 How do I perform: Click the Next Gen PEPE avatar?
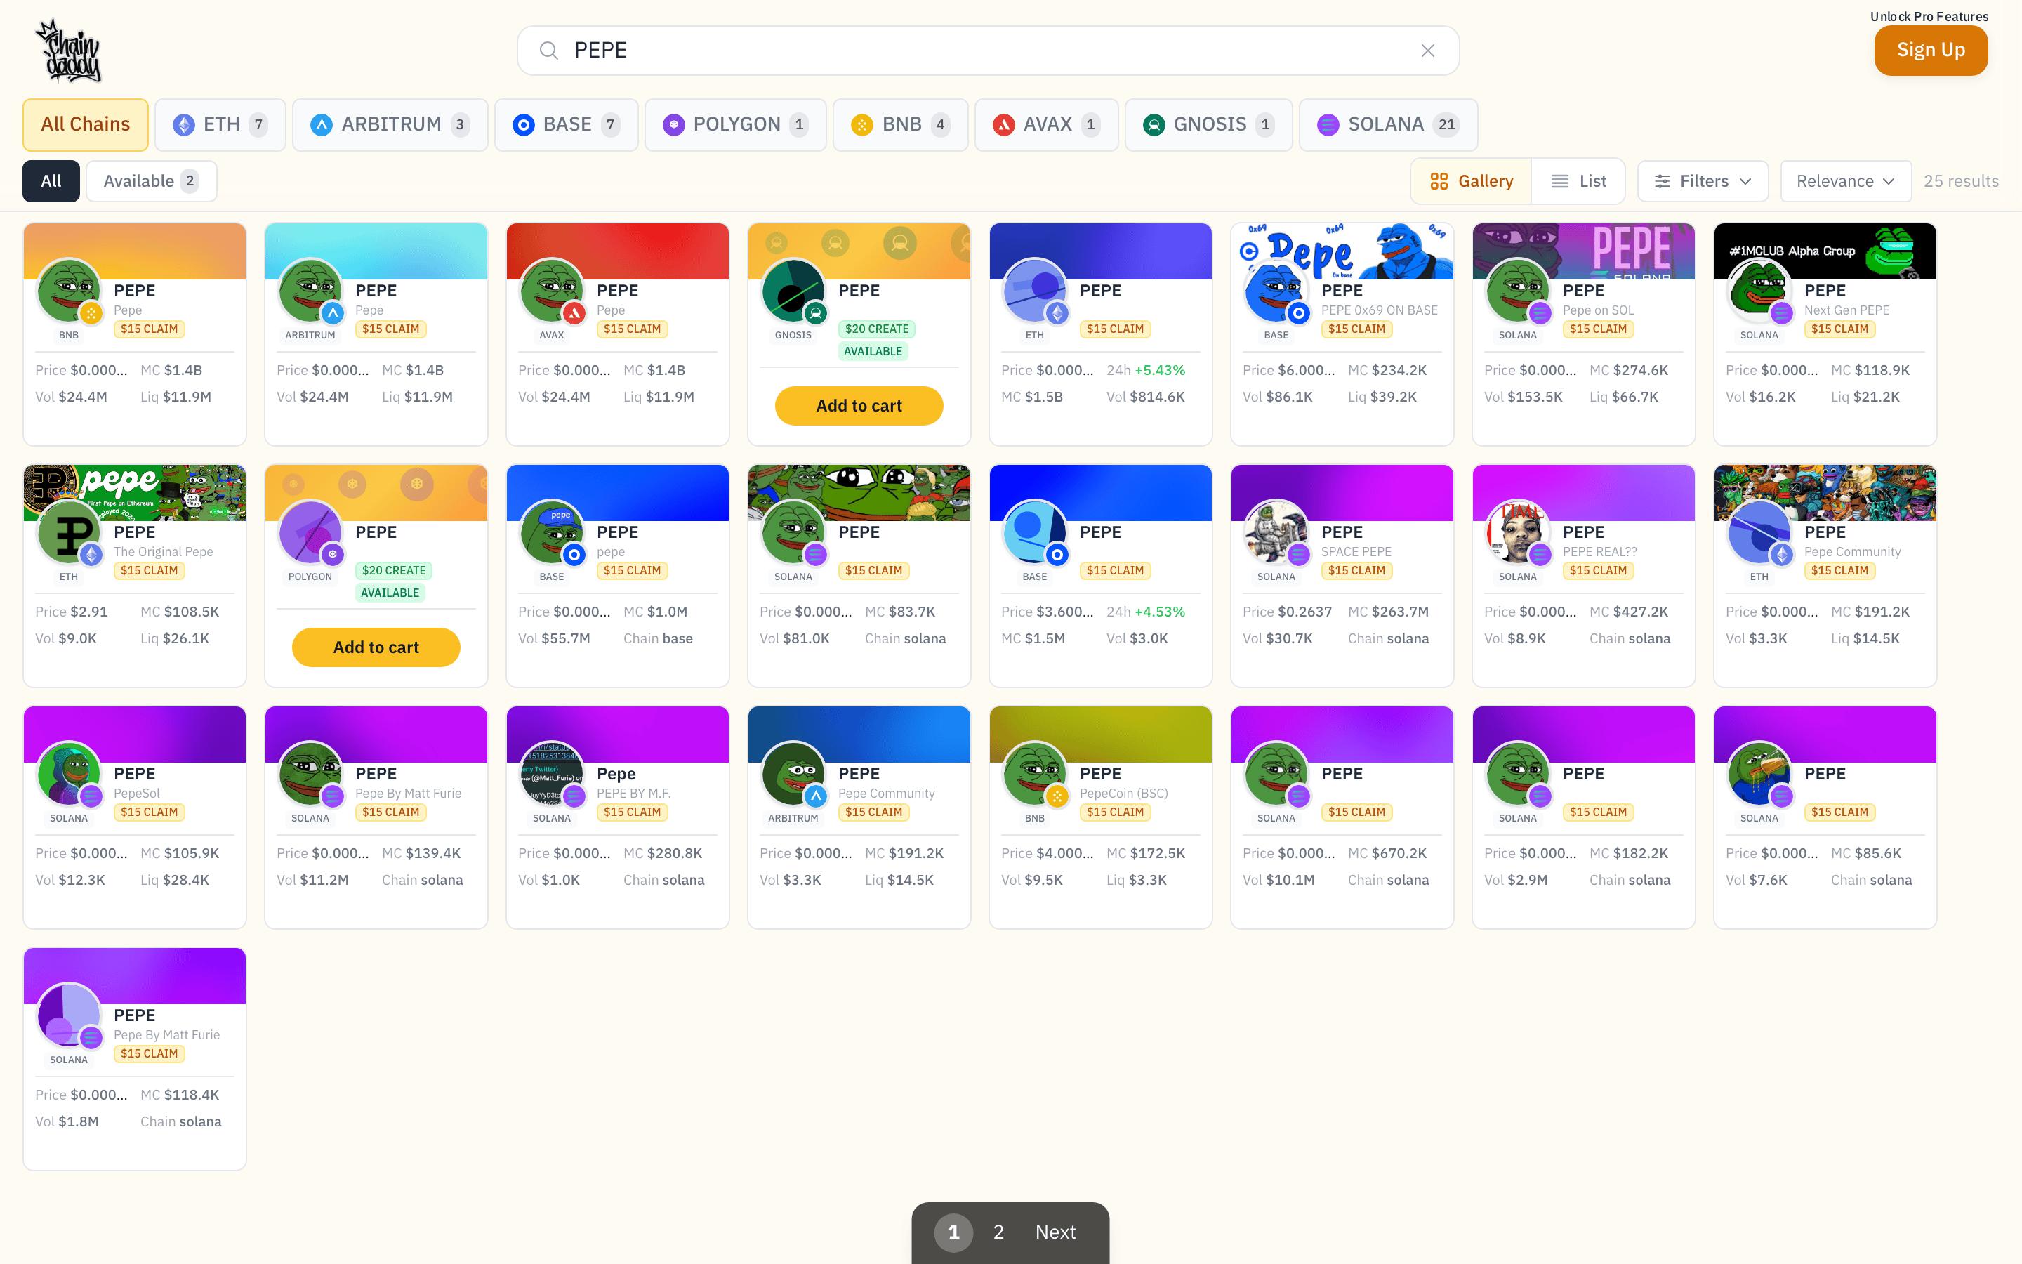[x=1759, y=291]
